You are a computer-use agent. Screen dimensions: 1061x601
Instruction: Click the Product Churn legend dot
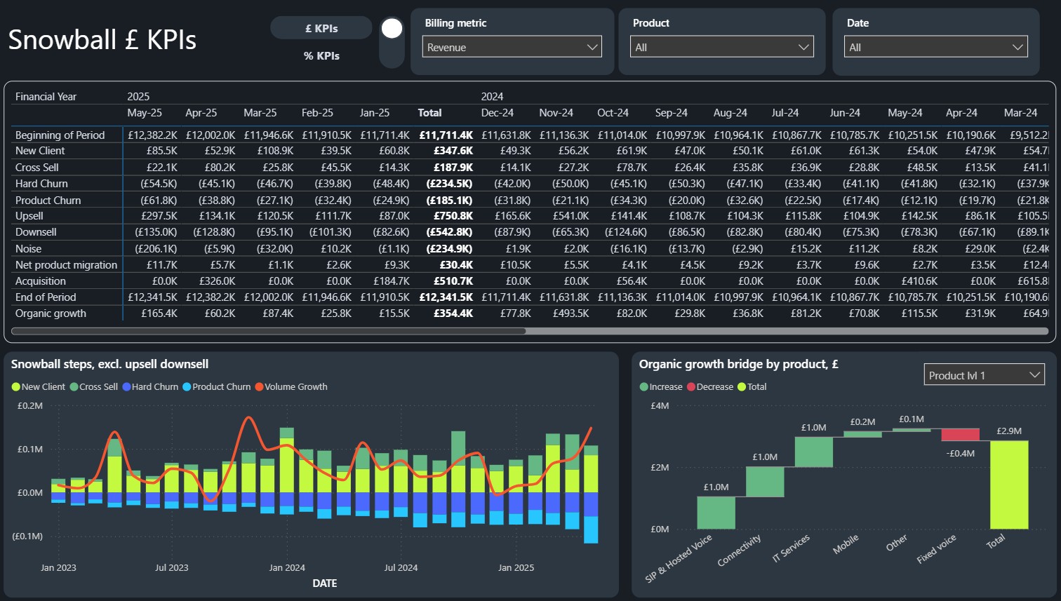[187, 387]
